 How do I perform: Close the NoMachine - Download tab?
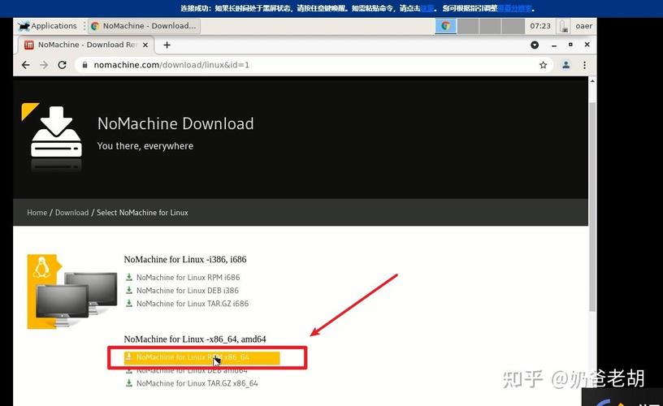pyautogui.click(x=145, y=45)
